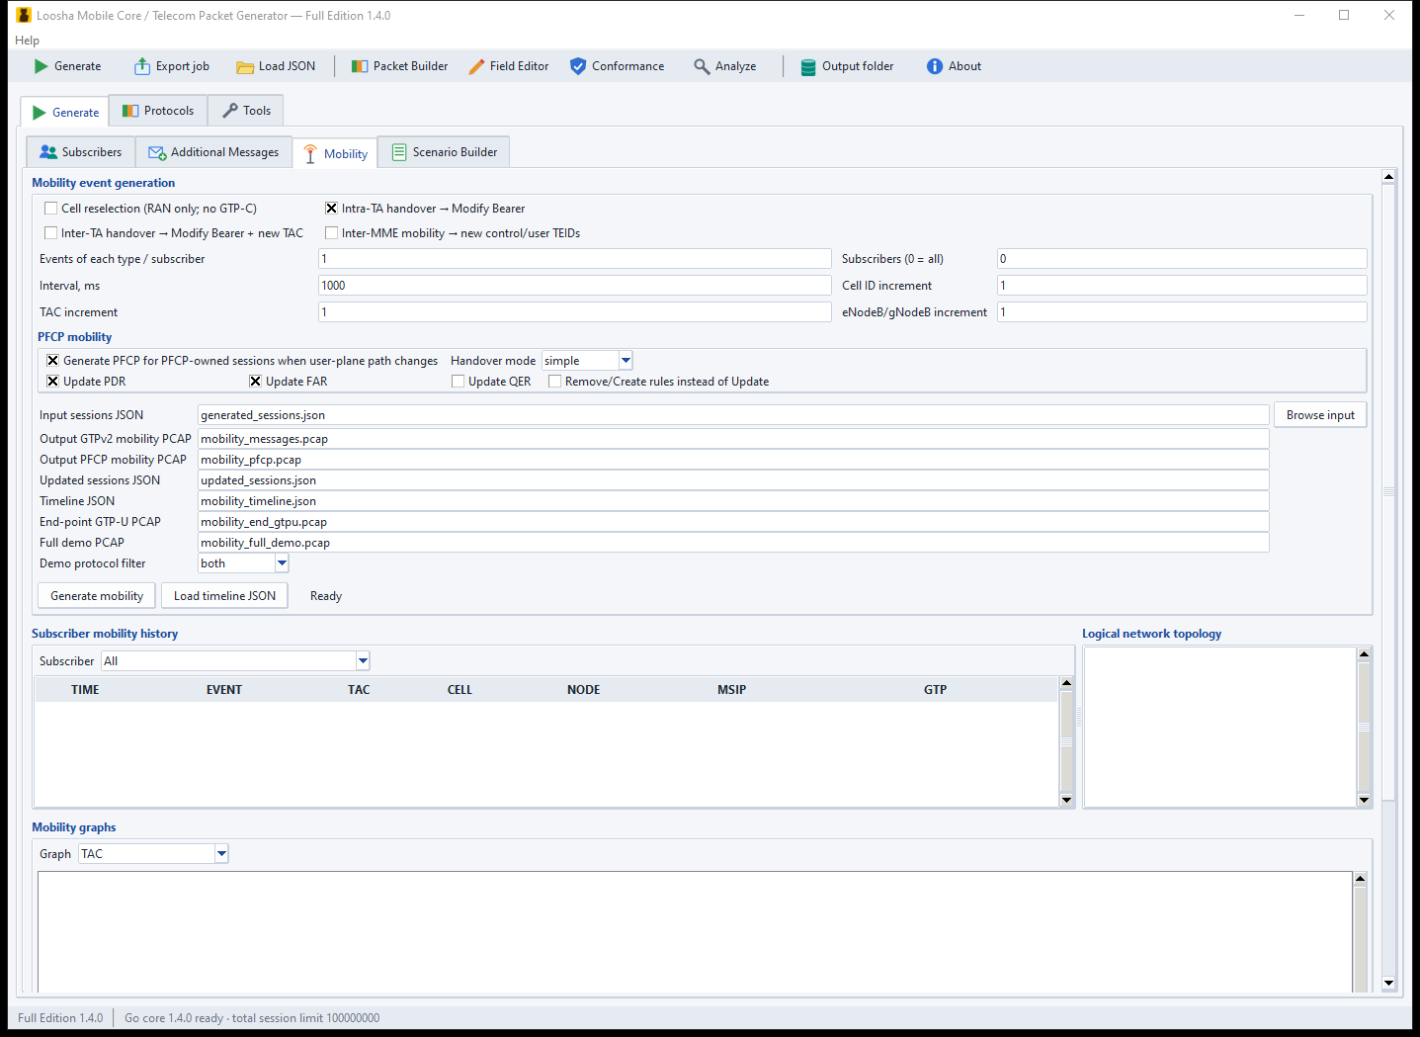Click scroll down arrow of main panel
The image size is (1420, 1037).
click(x=1388, y=983)
